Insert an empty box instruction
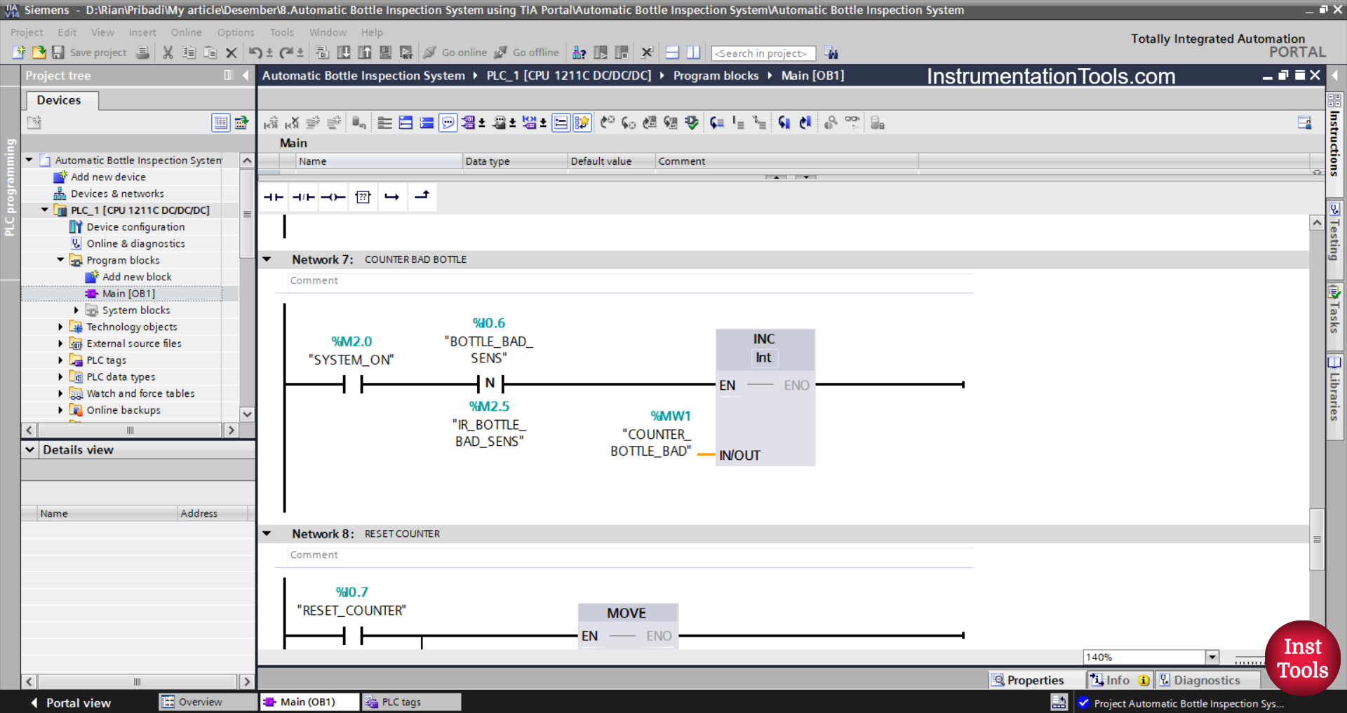The image size is (1347, 713). (x=363, y=197)
